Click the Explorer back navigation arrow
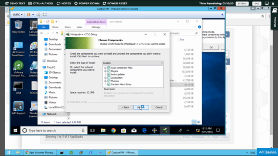The width and height of the screenshot is (278, 156). [42, 33]
